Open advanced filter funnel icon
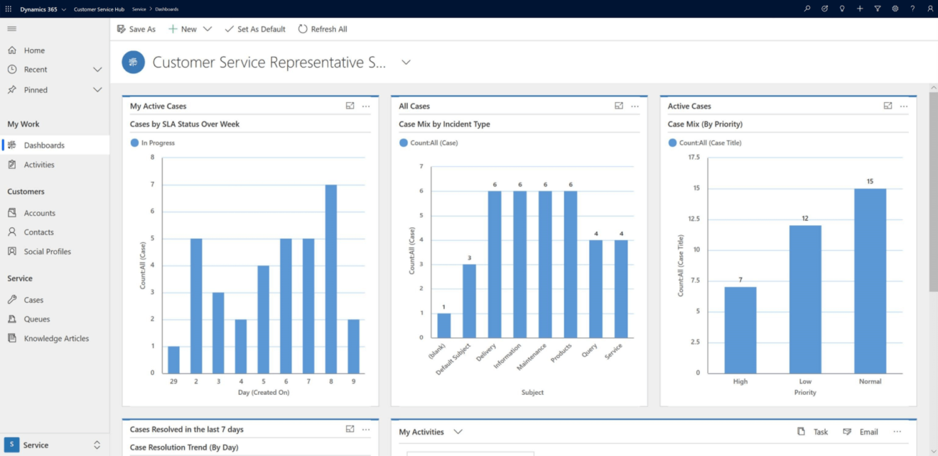The height and width of the screenshot is (456, 938). click(x=878, y=9)
